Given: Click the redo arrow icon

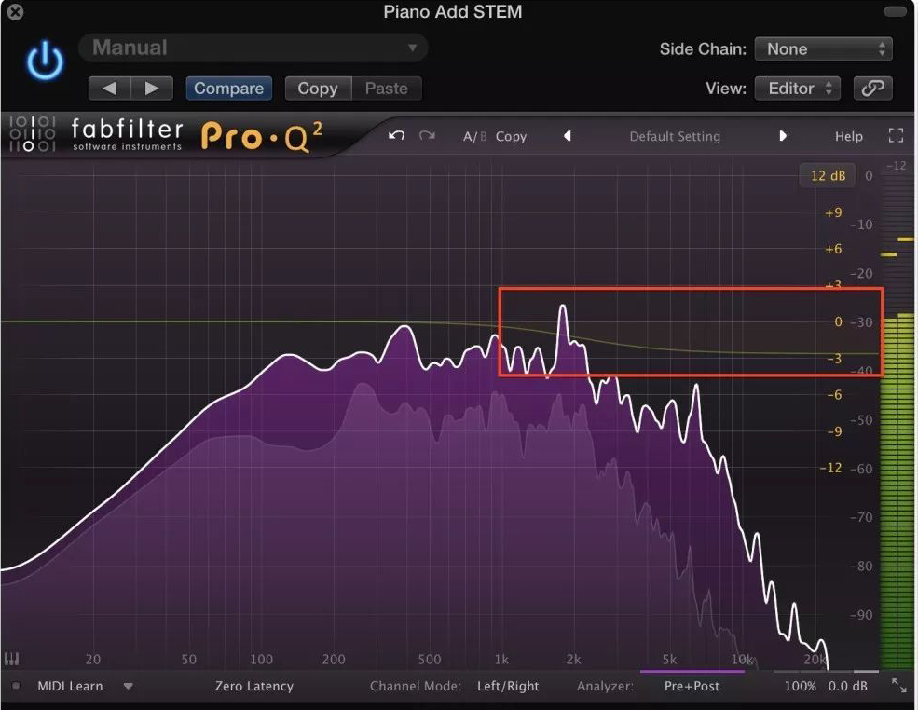Looking at the screenshot, I should pos(428,136).
